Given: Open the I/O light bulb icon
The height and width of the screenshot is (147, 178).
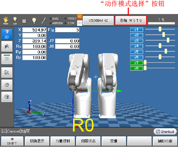Looking at the screenshot, I should tap(15, 21).
